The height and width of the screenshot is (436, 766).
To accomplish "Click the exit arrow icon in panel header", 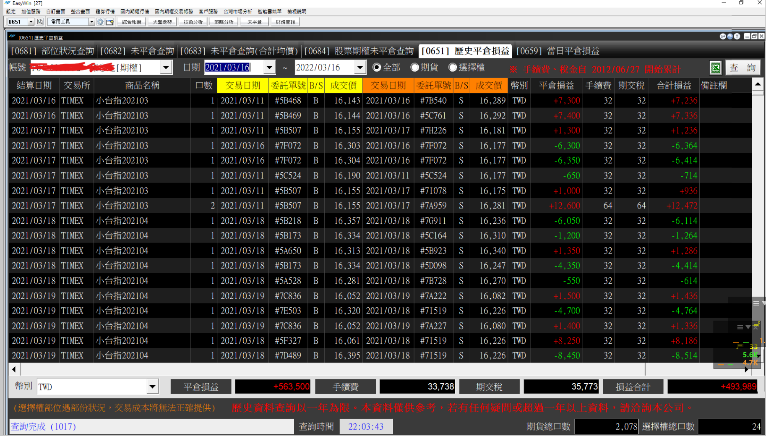I will [x=723, y=37].
